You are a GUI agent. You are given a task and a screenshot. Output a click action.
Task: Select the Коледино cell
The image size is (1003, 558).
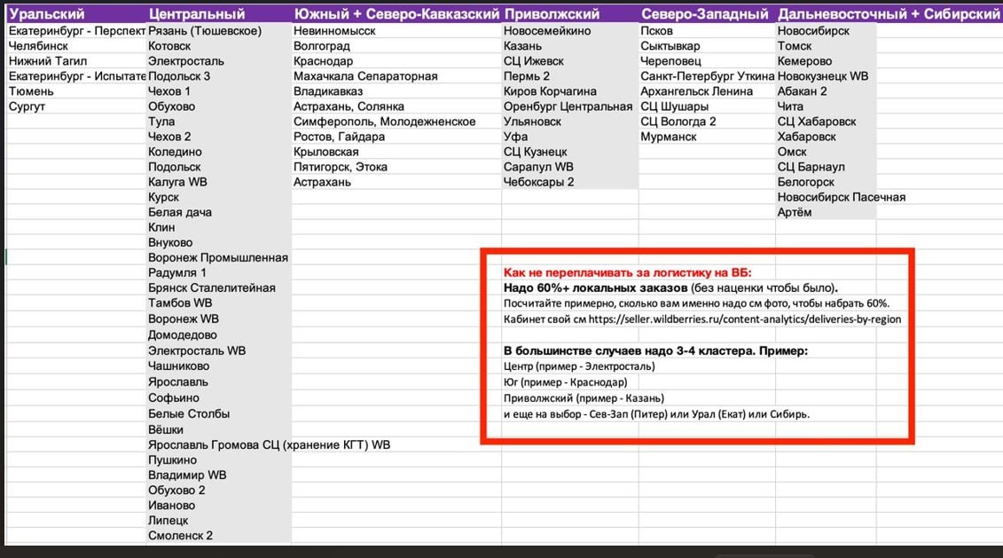219,152
